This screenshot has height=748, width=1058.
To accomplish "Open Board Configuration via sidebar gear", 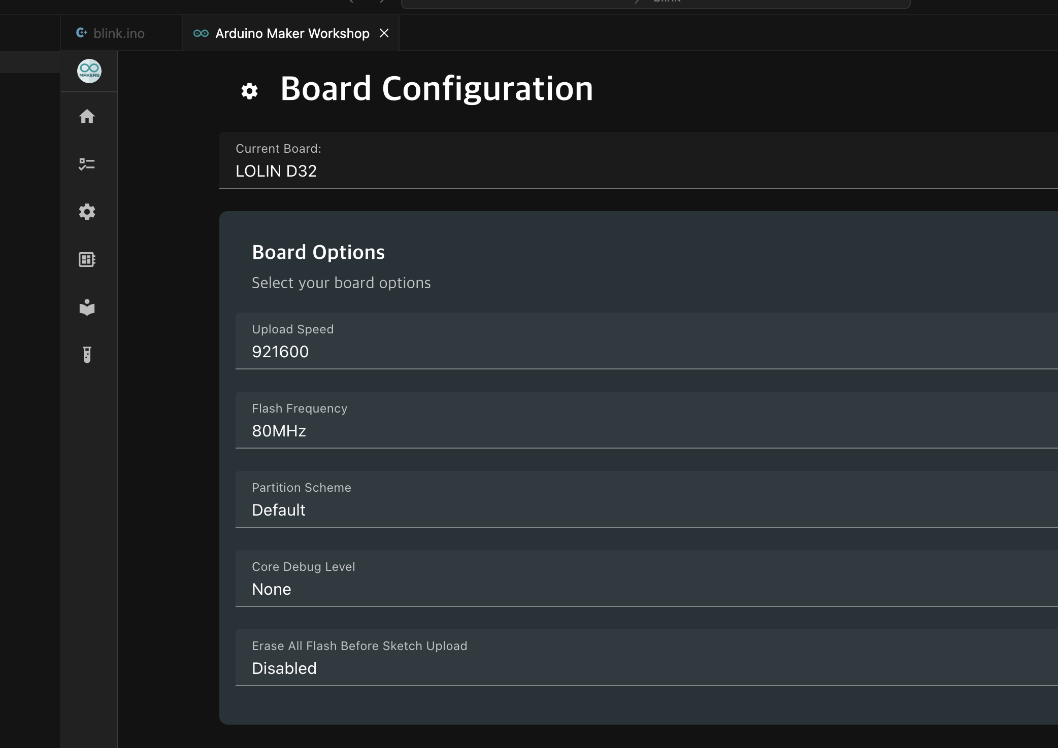I will click(x=87, y=212).
